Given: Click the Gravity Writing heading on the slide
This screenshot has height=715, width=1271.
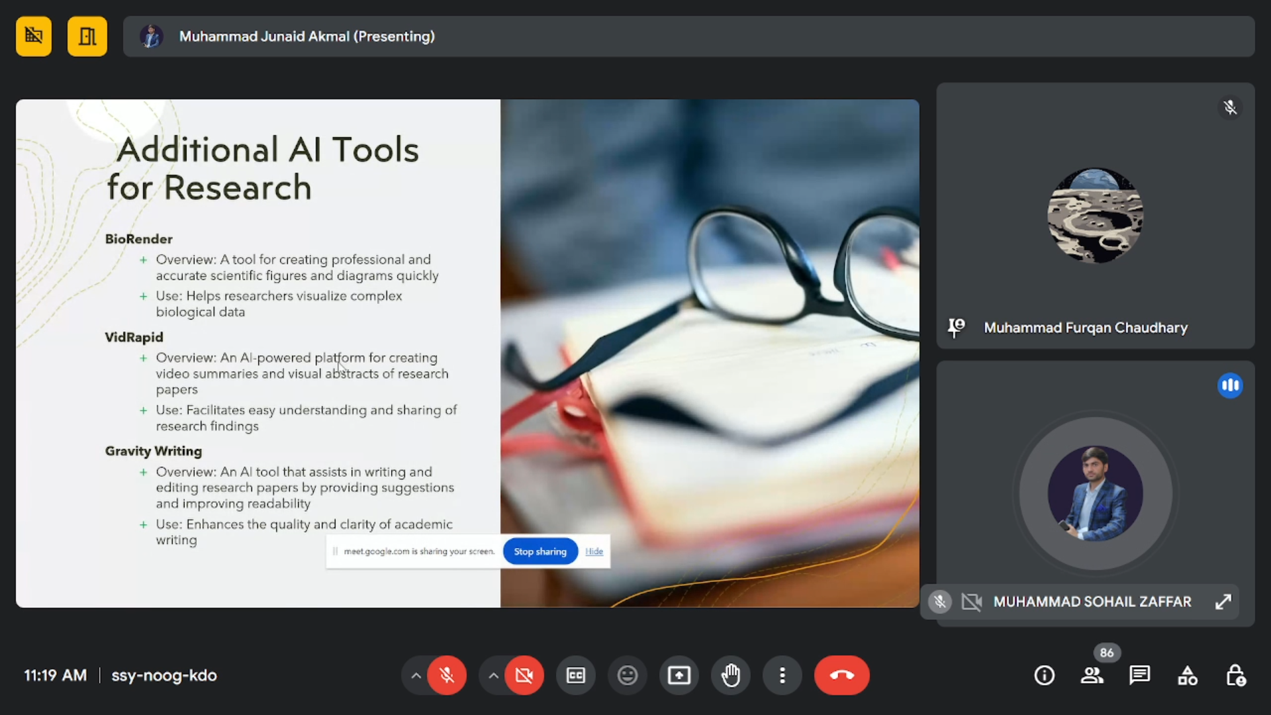Looking at the screenshot, I should point(154,451).
